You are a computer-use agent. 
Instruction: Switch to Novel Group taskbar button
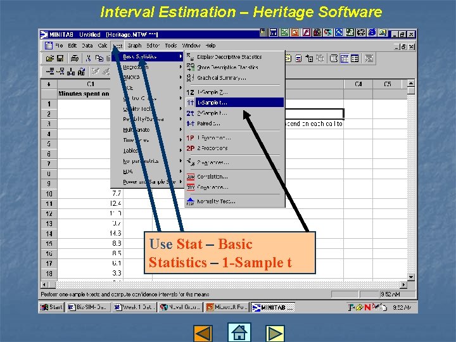[x=181, y=307]
